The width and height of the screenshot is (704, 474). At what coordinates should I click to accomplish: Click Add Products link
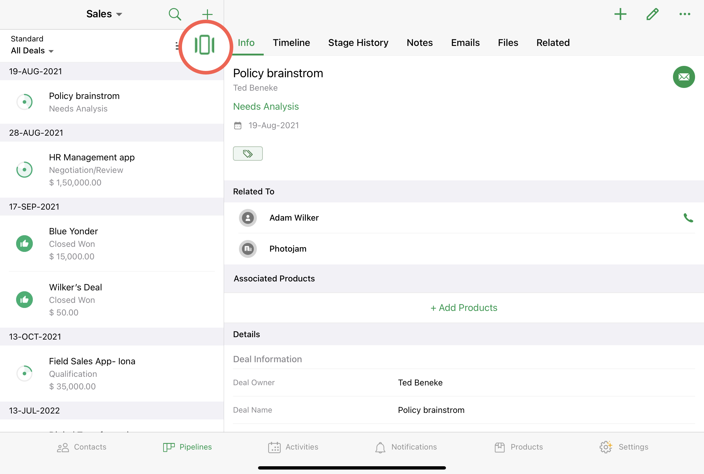[464, 308]
